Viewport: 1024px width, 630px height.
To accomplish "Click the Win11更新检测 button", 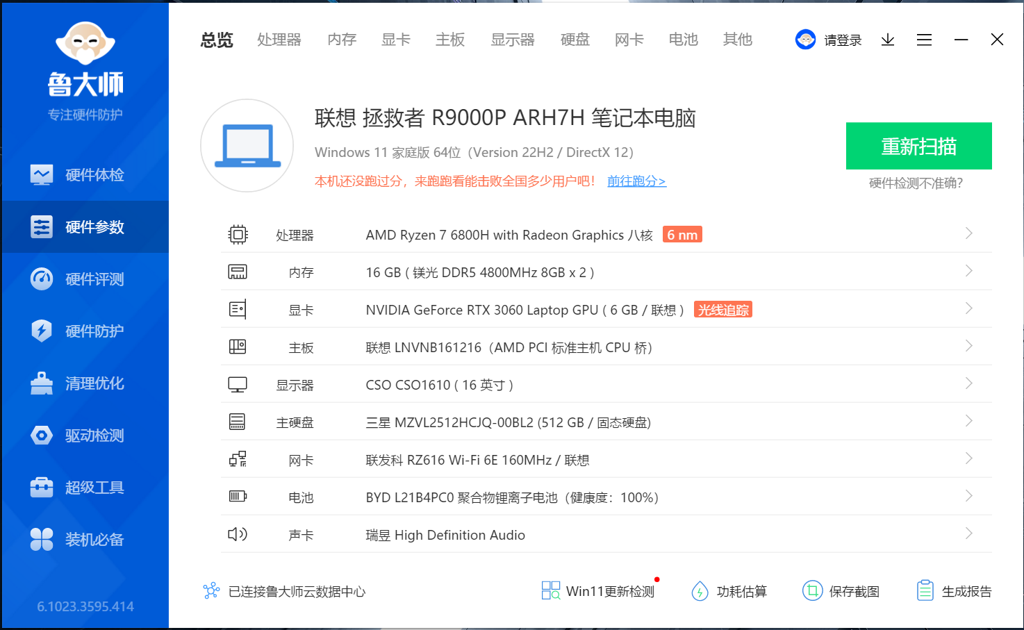I will [599, 591].
